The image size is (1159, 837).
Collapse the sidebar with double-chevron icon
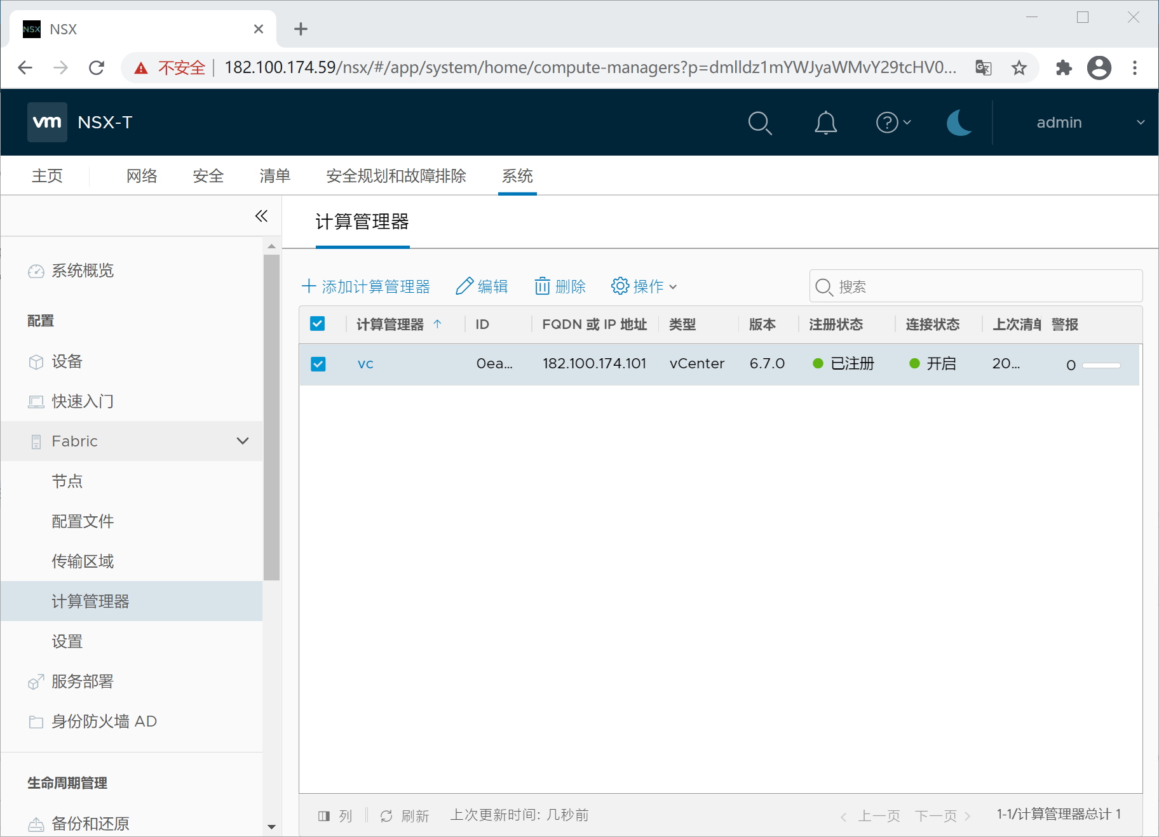(261, 216)
